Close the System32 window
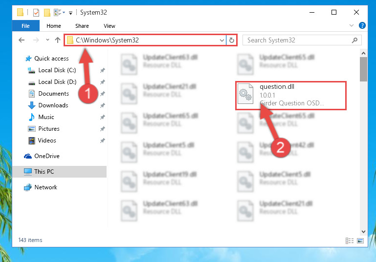This screenshot has height=262, width=376. click(356, 13)
